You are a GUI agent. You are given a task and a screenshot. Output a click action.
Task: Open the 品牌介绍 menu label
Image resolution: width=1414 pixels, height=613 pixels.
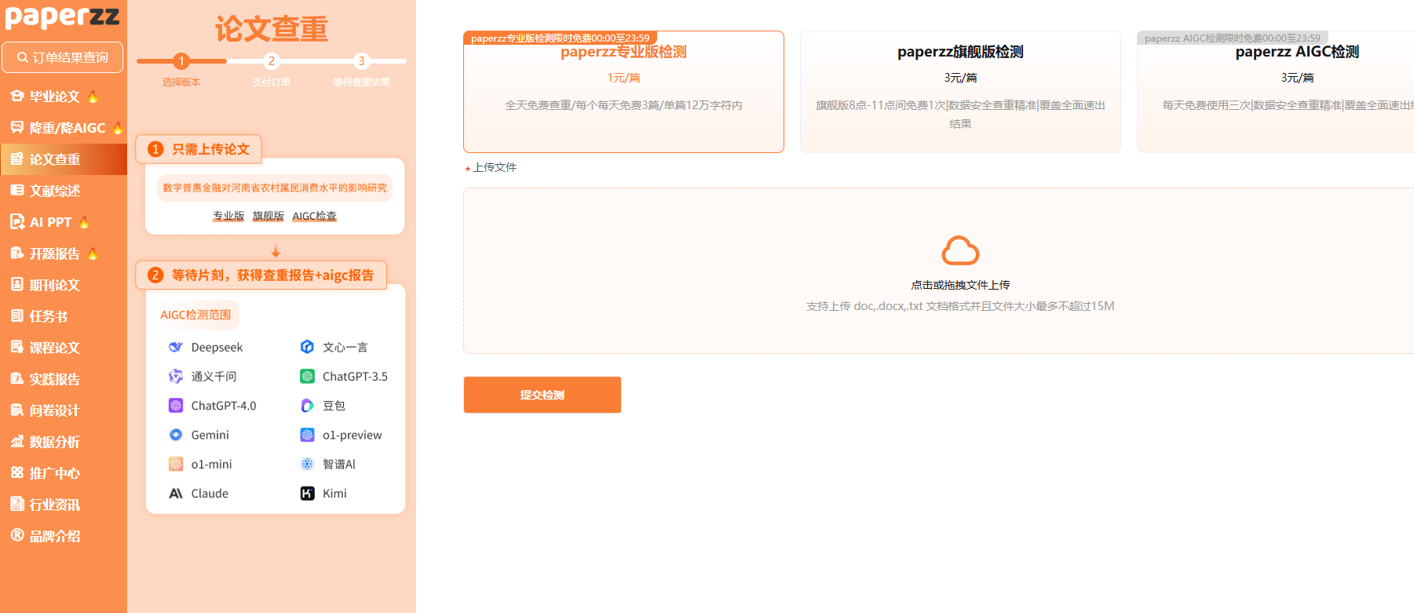point(55,536)
